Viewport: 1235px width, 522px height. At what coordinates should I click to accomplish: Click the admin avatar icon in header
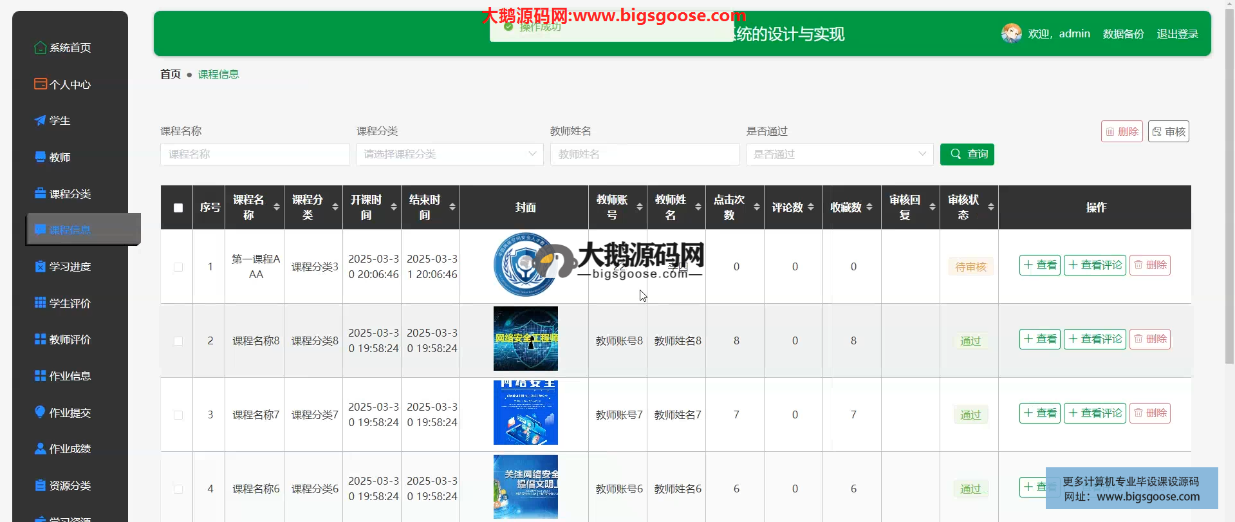coord(1011,33)
